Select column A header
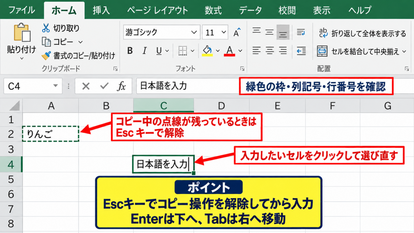Screen dimensions: 414x233 pyautogui.click(x=50, y=105)
